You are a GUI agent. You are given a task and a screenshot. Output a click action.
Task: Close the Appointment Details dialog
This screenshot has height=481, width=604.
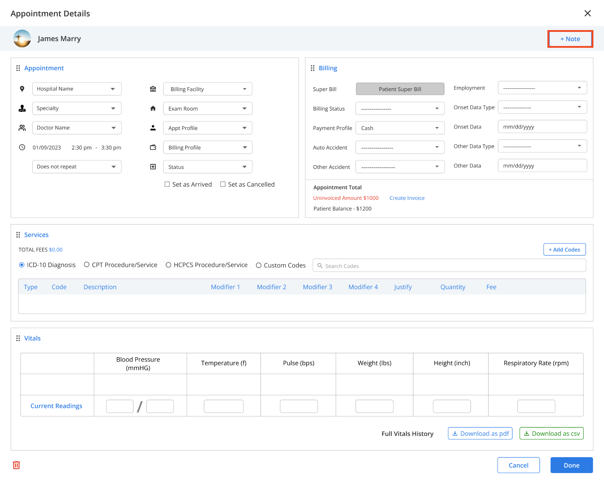587,13
